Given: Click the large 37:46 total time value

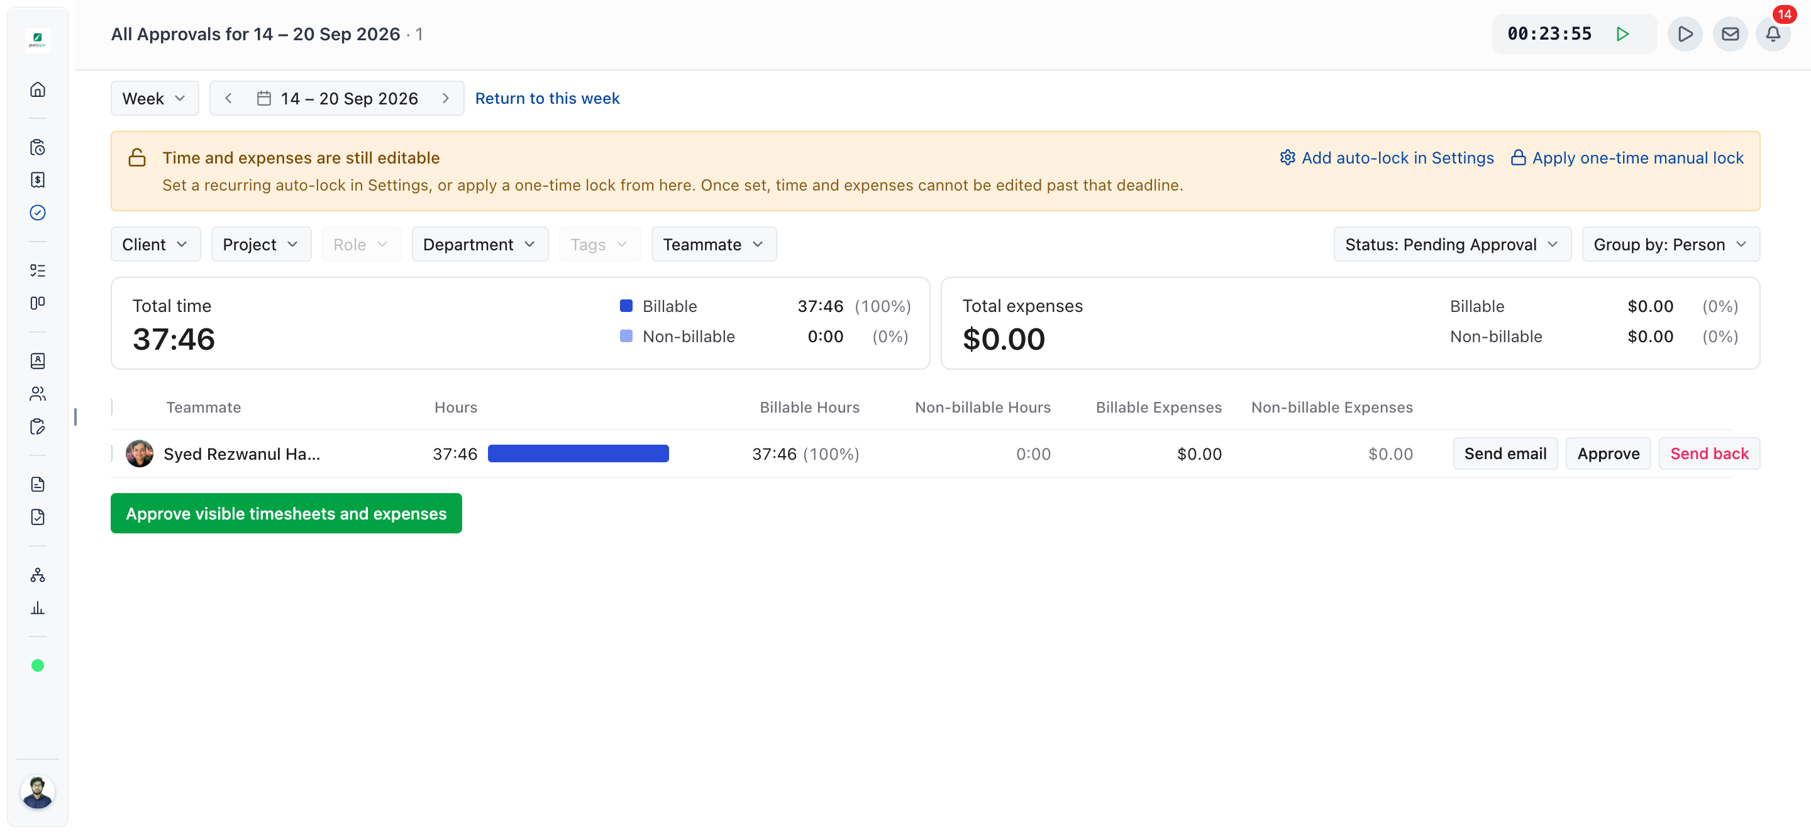Looking at the screenshot, I should point(174,340).
